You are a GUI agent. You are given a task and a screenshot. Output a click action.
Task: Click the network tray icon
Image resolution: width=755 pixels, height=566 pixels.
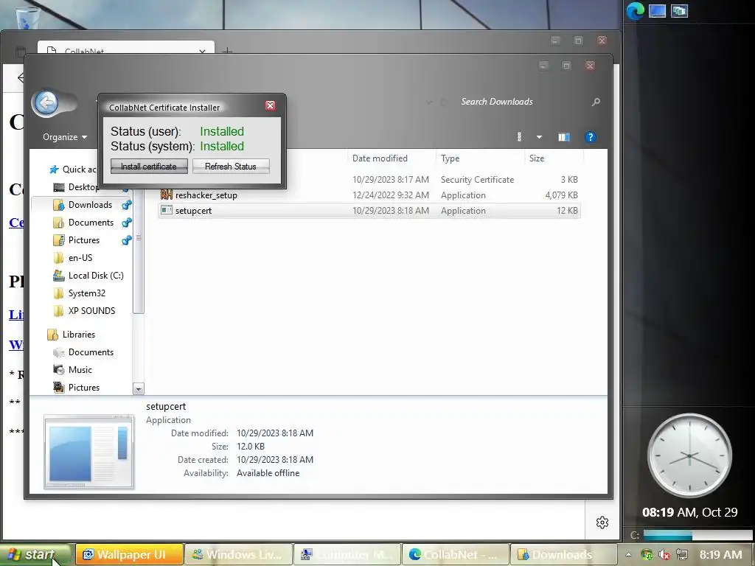[x=682, y=555]
